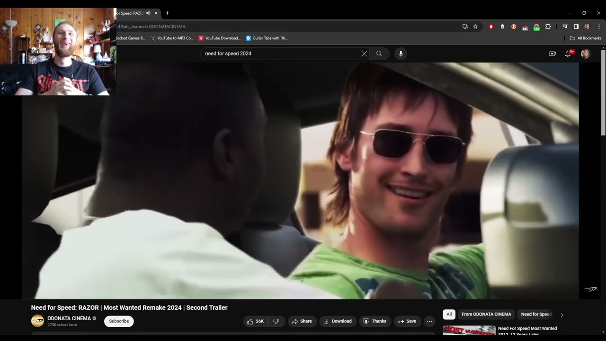Viewport: 606px width, 341px height.
Task: Like the video with 26K likes
Action: (x=256, y=321)
